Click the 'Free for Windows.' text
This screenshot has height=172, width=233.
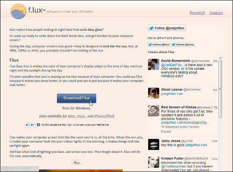pyautogui.click(x=77, y=108)
